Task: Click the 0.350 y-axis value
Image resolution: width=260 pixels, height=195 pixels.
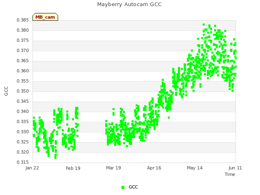Action: (23, 91)
